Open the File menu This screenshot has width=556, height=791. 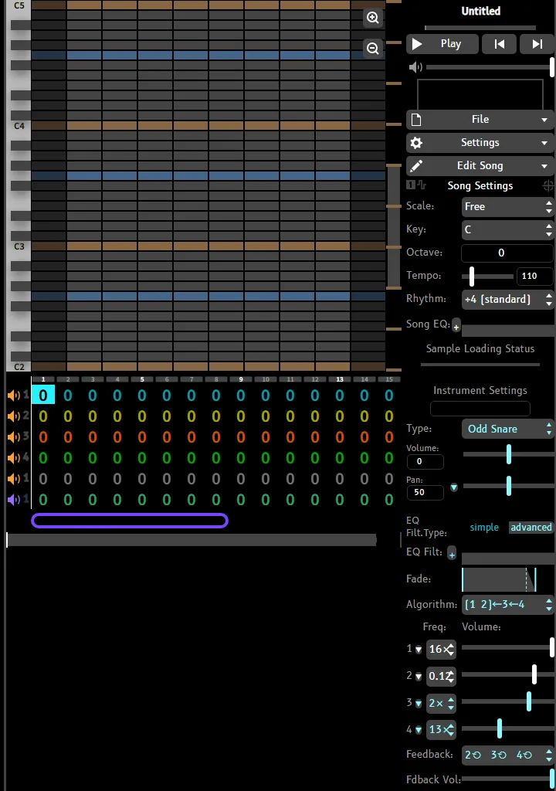pyautogui.click(x=480, y=120)
